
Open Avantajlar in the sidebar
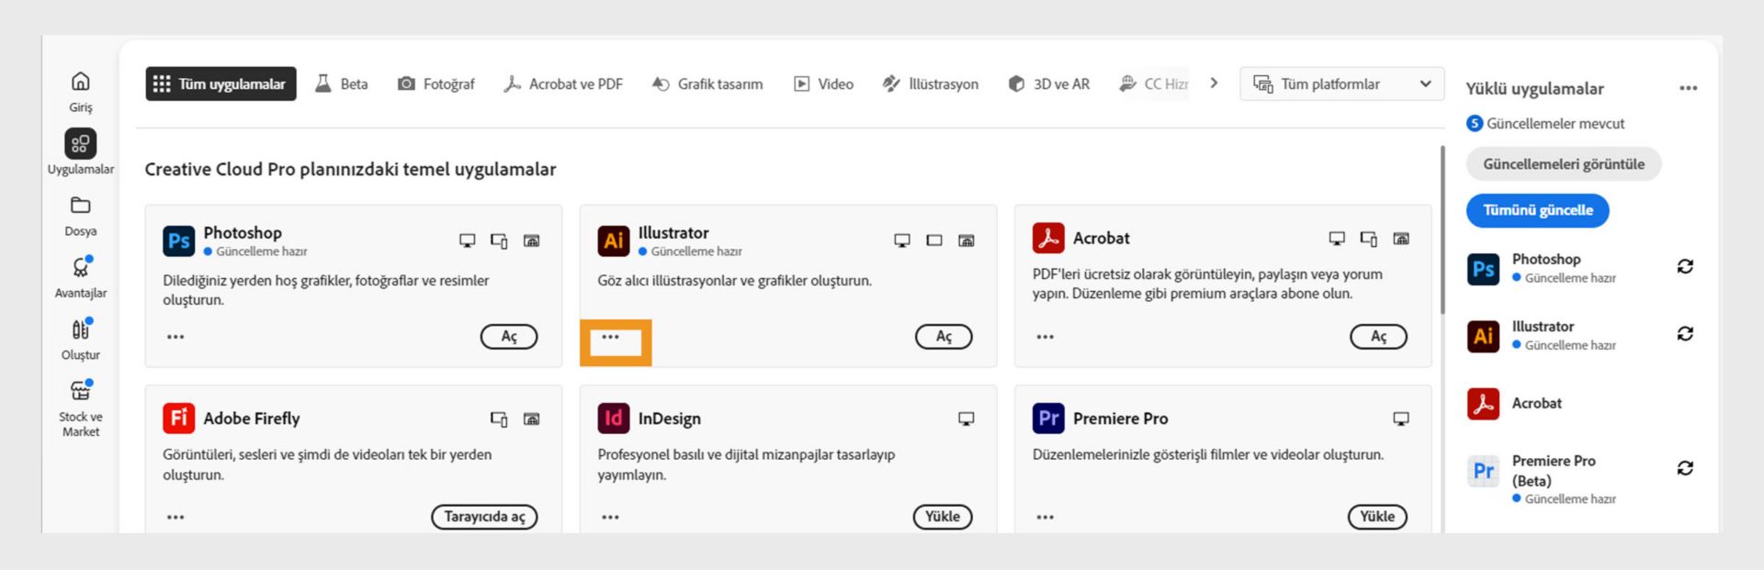tap(81, 277)
